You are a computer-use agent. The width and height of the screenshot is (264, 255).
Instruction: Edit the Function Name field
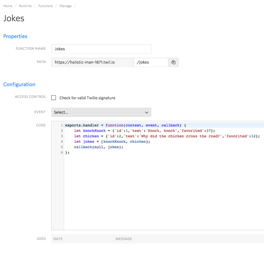click(x=101, y=49)
